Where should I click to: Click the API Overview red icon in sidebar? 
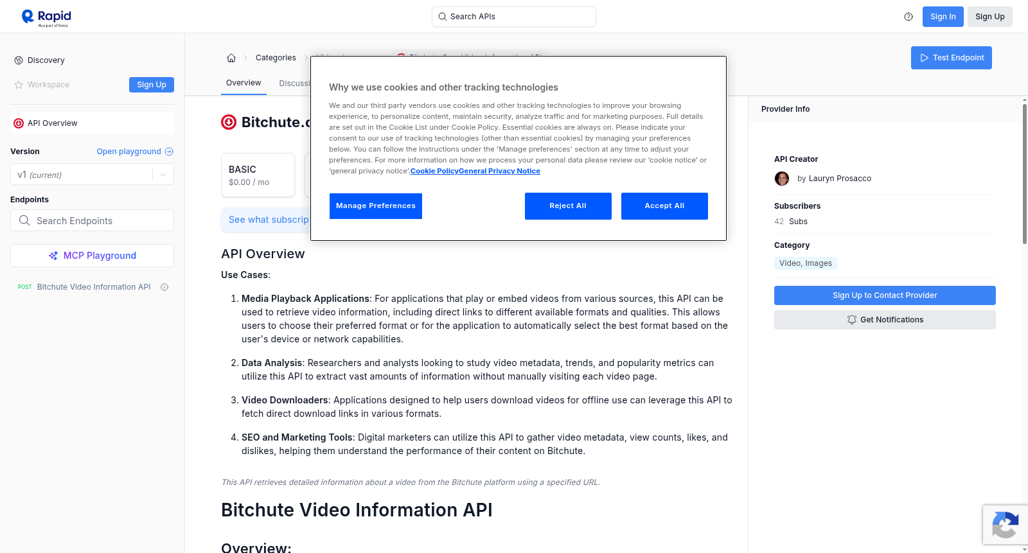pyautogui.click(x=19, y=123)
